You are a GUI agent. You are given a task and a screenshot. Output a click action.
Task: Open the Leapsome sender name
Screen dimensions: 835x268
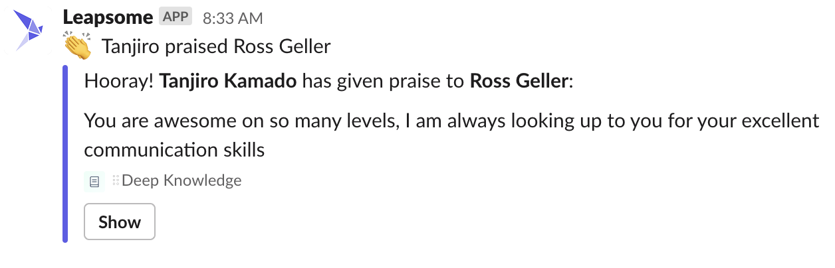pyautogui.click(x=108, y=17)
